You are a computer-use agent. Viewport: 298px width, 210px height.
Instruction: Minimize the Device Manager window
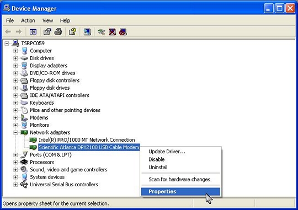(x=269, y=8)
